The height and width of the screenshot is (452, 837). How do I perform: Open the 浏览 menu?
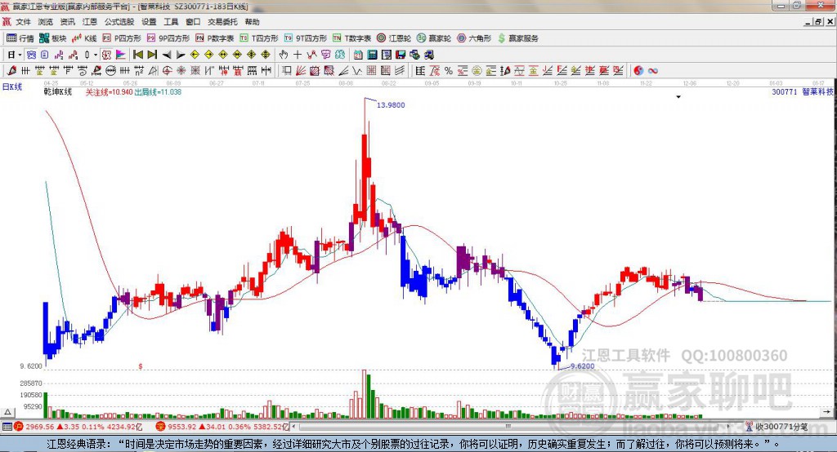pos(46,22)
